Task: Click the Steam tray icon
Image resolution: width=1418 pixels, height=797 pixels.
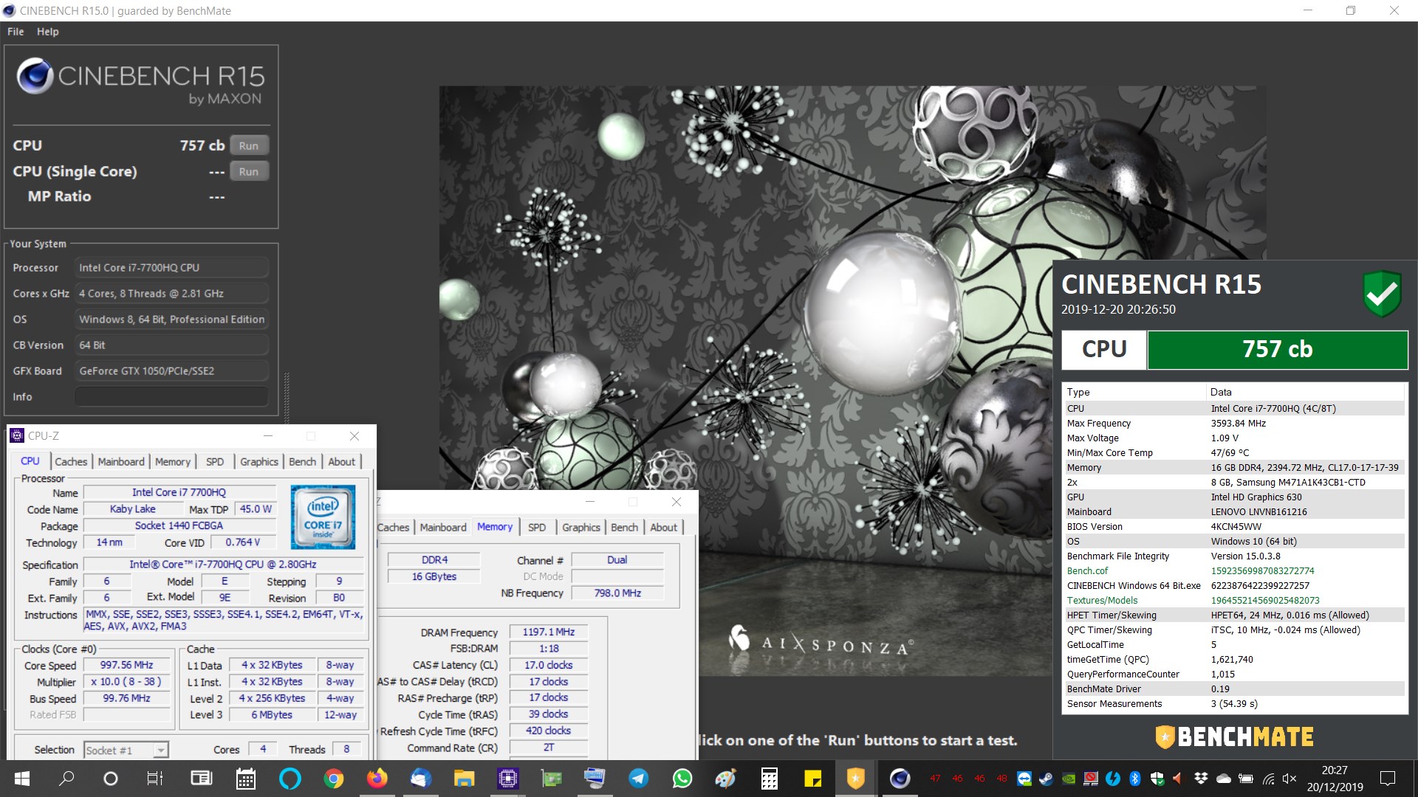Action: (1047, 779)
